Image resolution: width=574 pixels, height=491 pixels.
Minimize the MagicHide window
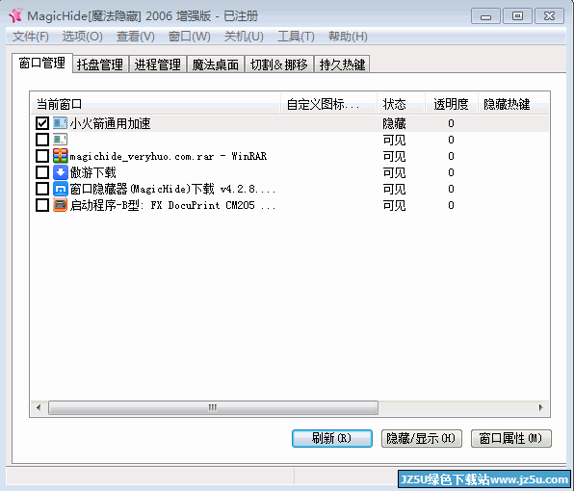(x=485, y=16)
